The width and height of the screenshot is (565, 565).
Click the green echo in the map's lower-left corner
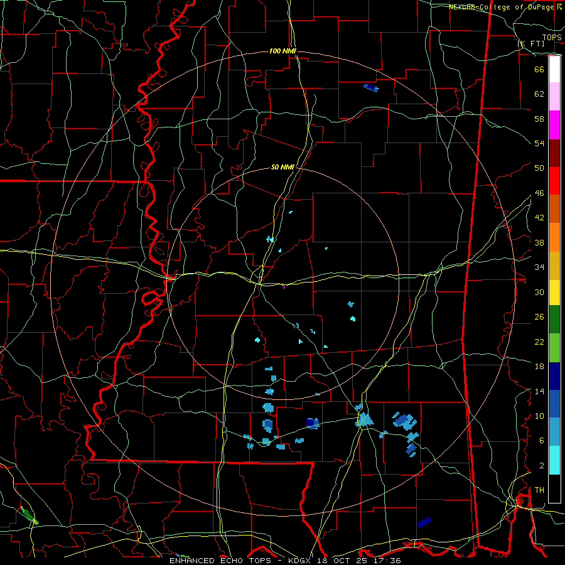pyautogui.click(x=30, y=515)
